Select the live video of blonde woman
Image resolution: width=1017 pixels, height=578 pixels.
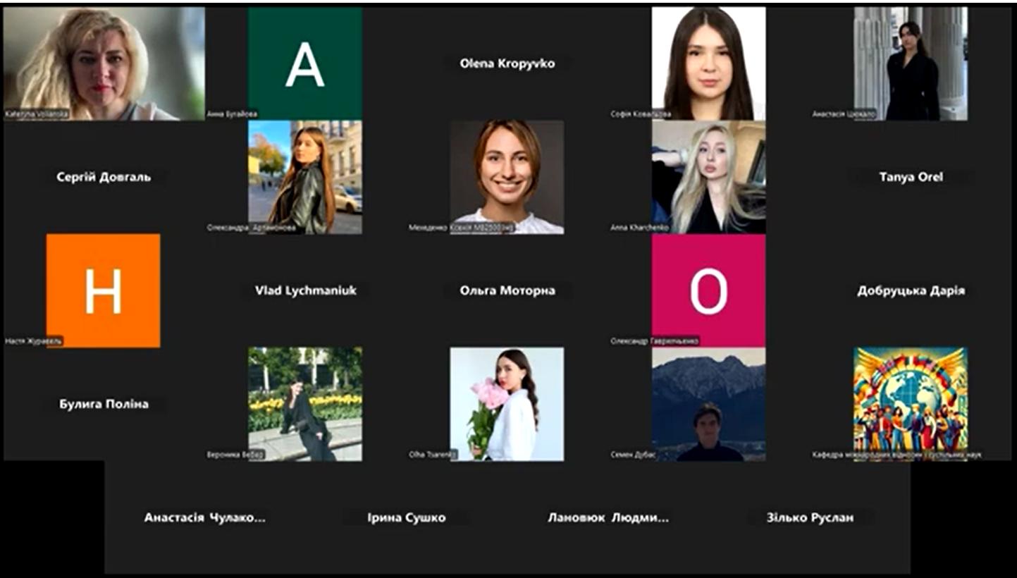pos(104,63)
